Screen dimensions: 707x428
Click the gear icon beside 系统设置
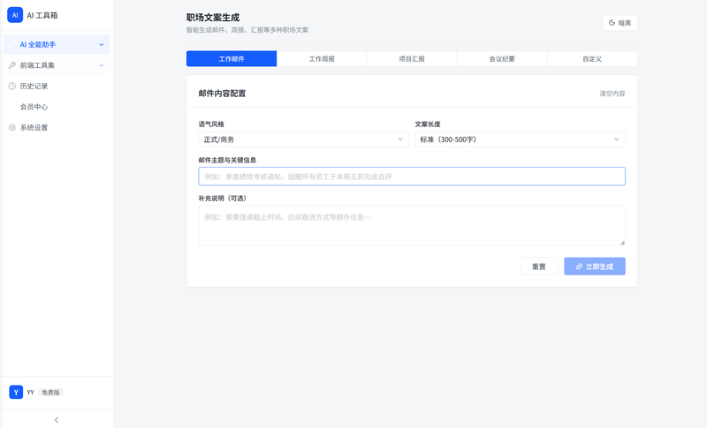[x=12, y=127]
